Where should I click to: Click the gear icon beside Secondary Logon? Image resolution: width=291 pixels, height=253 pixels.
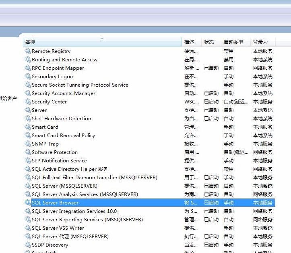28,76
